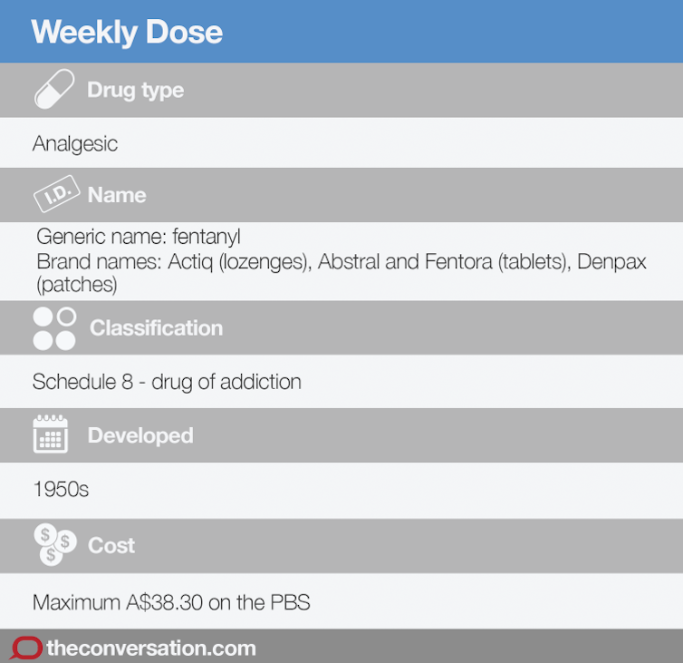Click the Analgesic text
Screen dimensions: 683x663
75,143
